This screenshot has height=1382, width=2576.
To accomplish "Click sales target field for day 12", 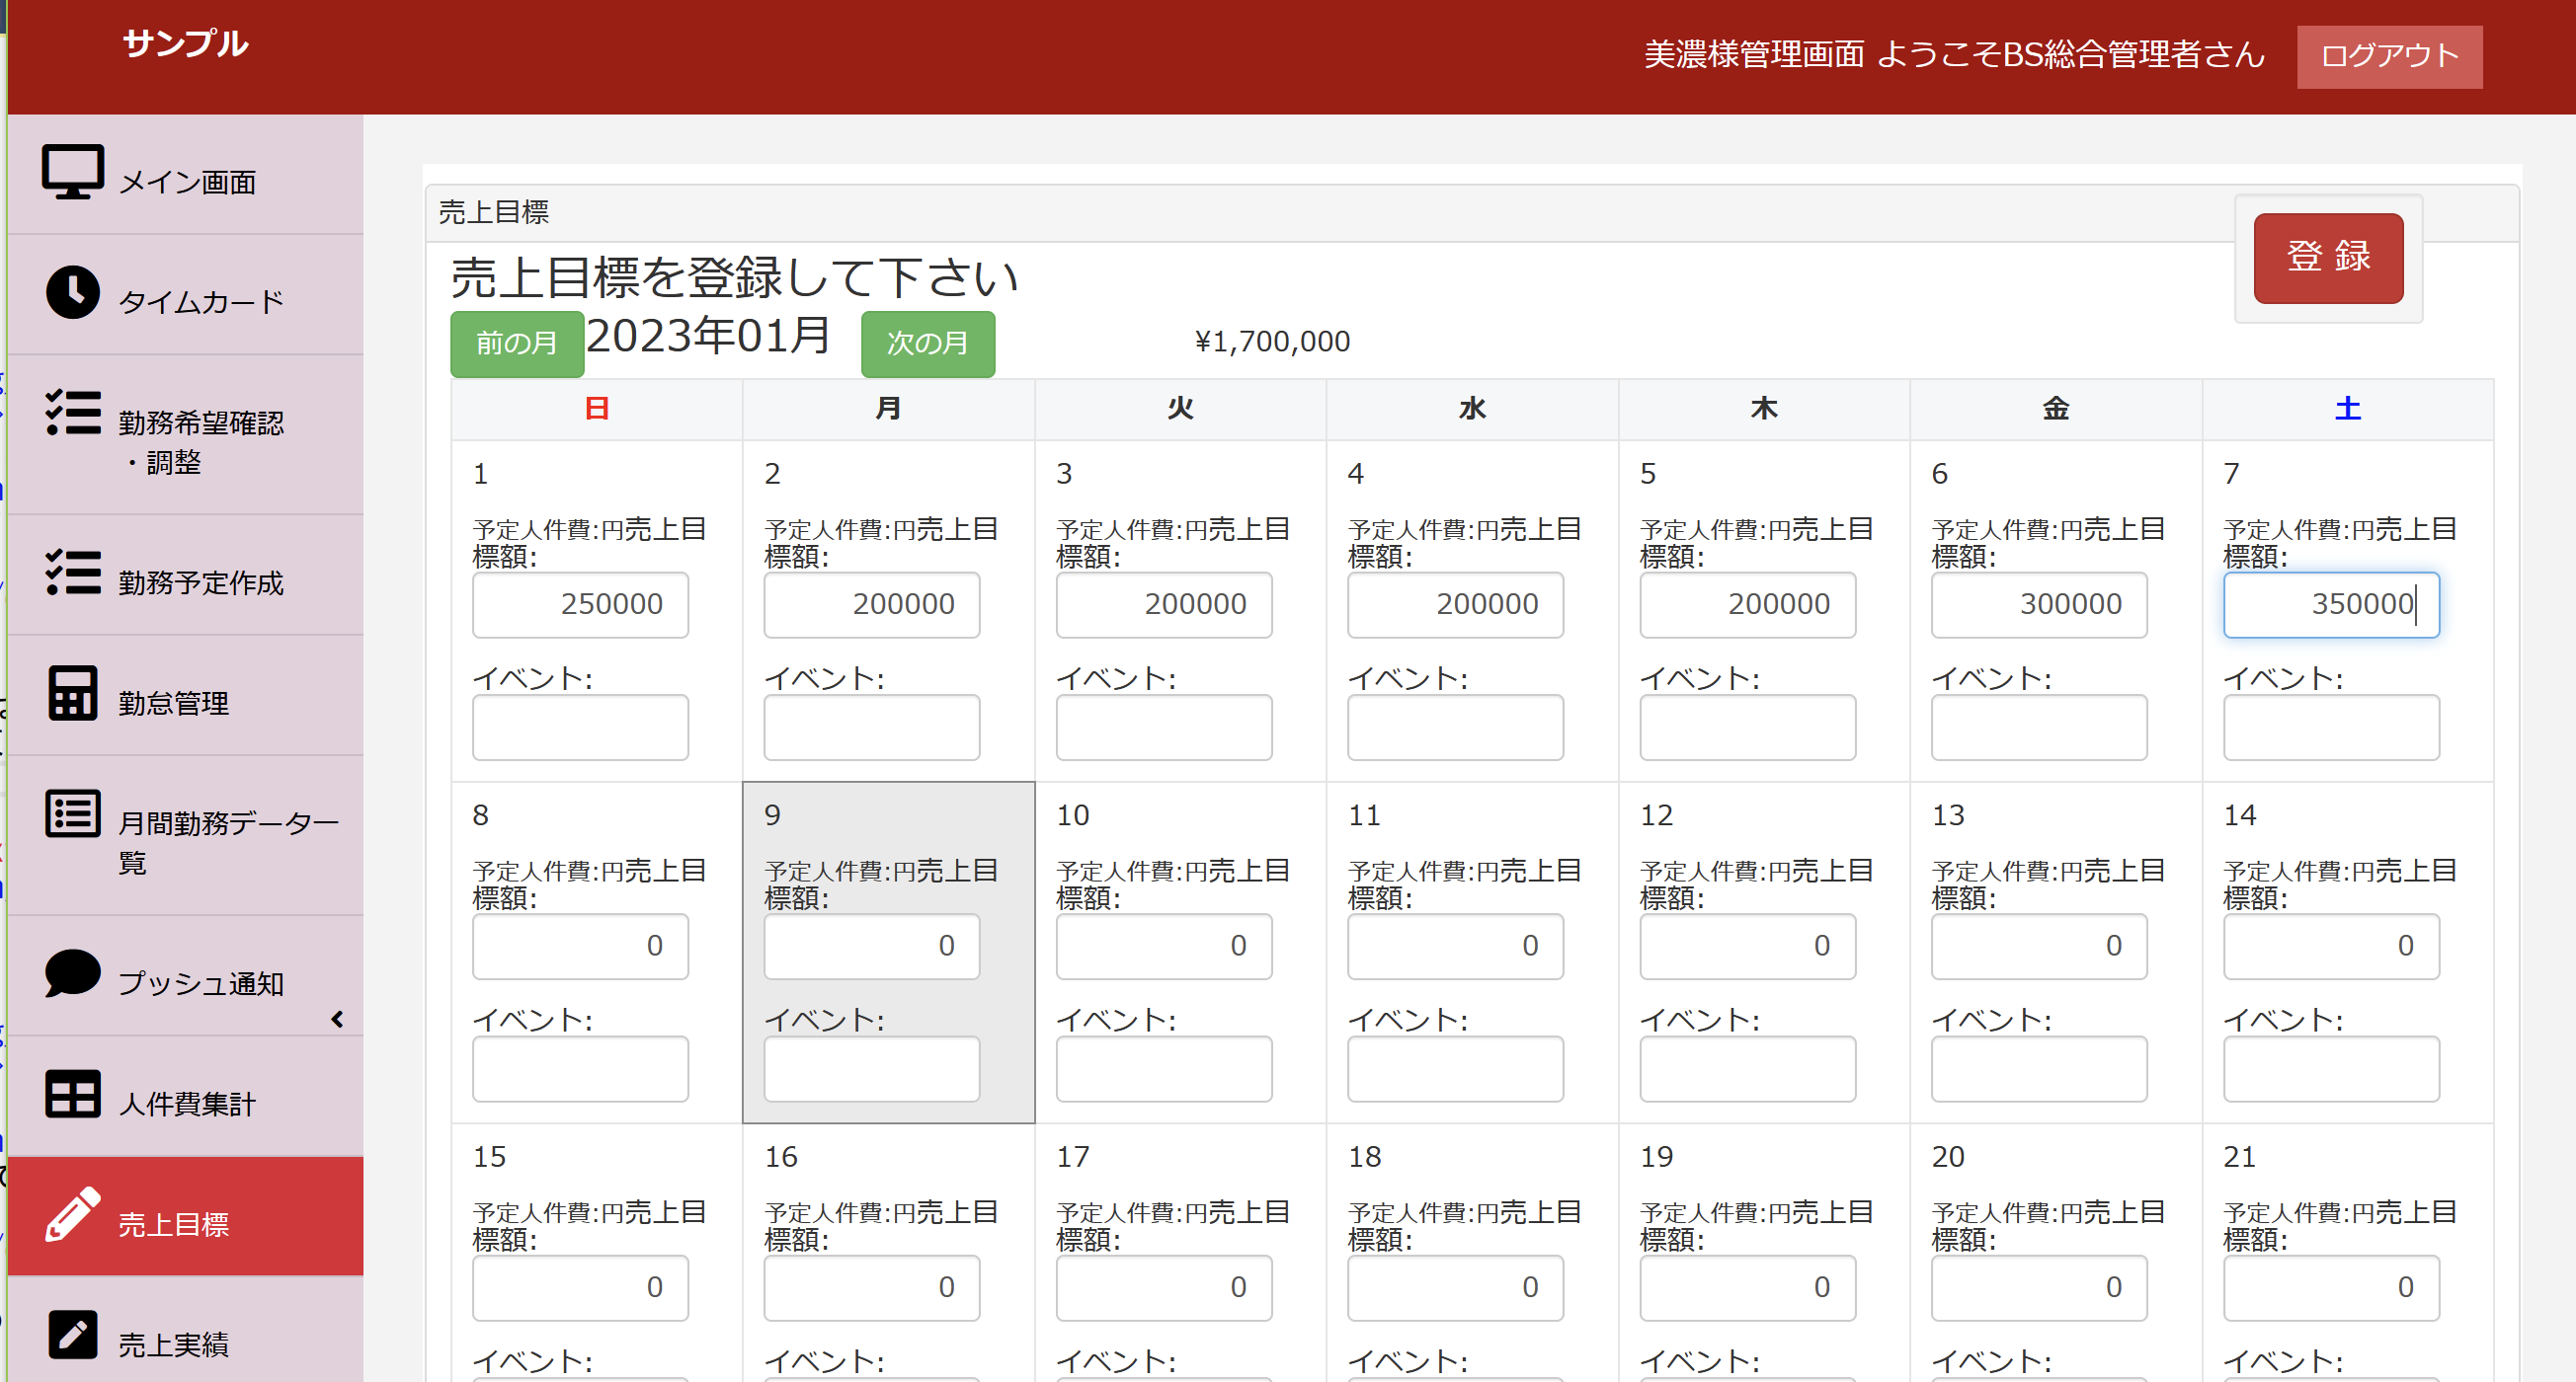I will (1747, 947).
